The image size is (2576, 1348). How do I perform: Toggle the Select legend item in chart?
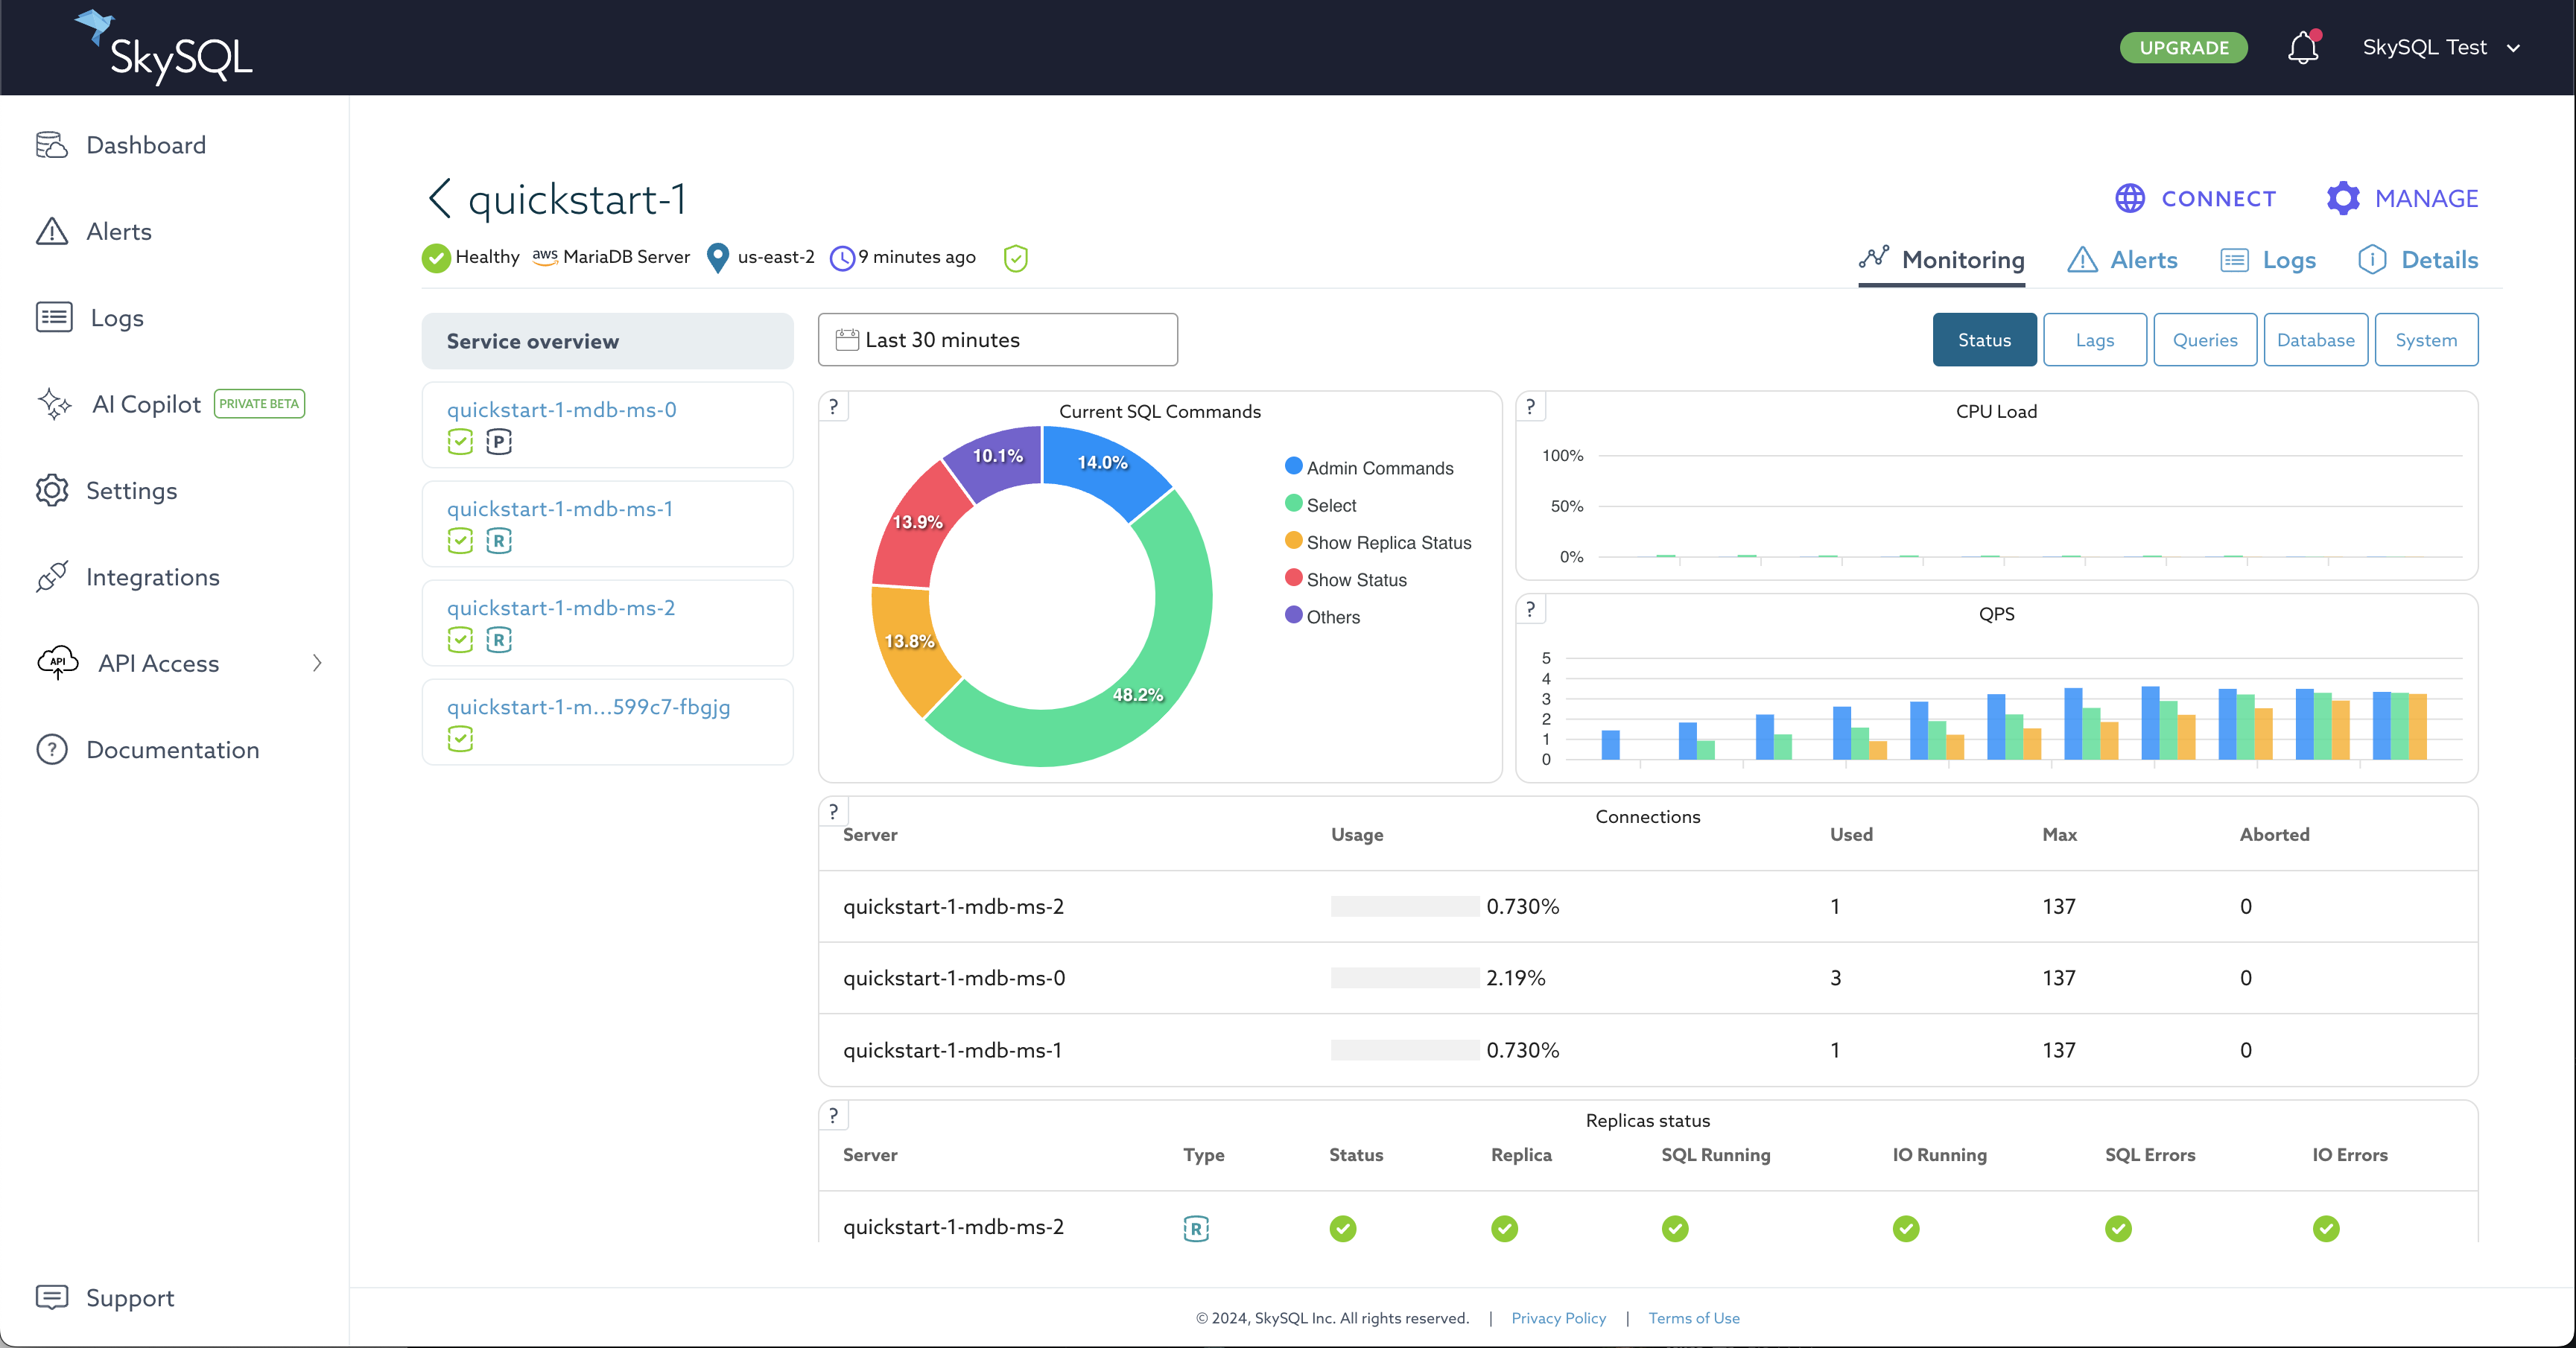(1330, 505)
